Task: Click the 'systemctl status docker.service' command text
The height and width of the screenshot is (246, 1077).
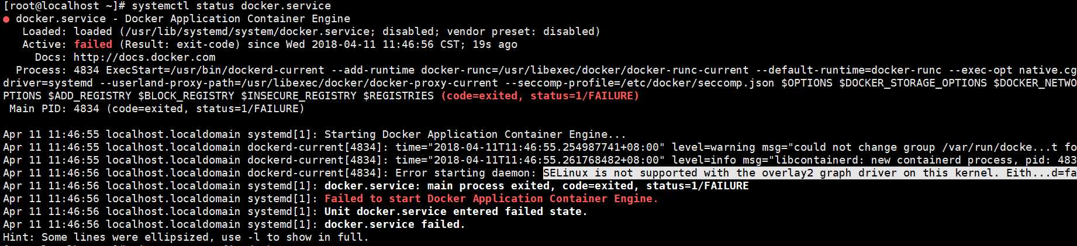Action: (231, 6)
